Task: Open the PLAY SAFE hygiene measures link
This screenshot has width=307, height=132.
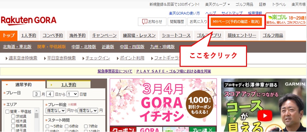Action: pyautogui.click(x=174, y=71)
